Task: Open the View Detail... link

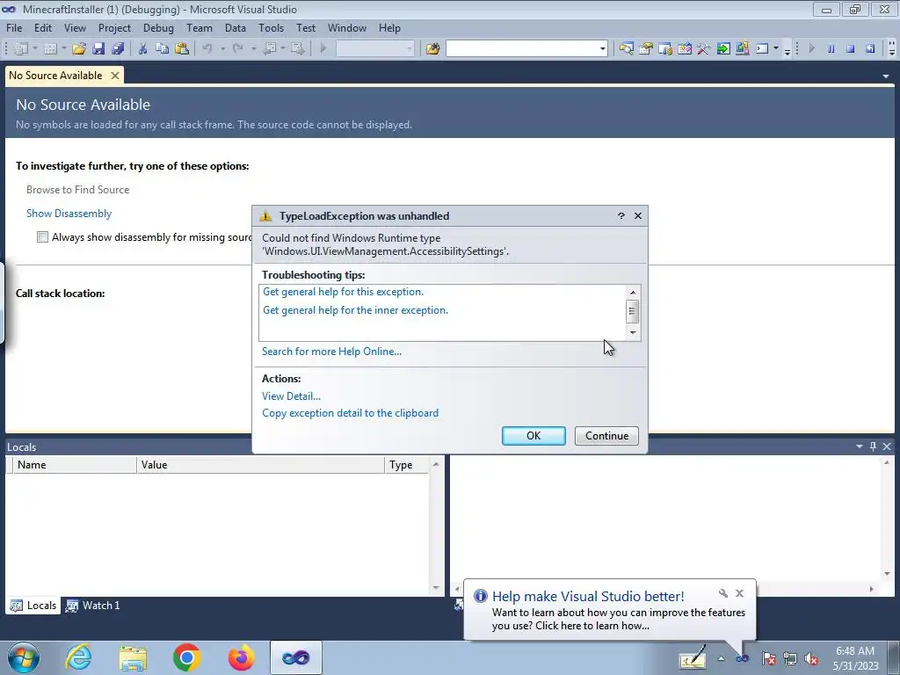Action: (x=291, y=396)
